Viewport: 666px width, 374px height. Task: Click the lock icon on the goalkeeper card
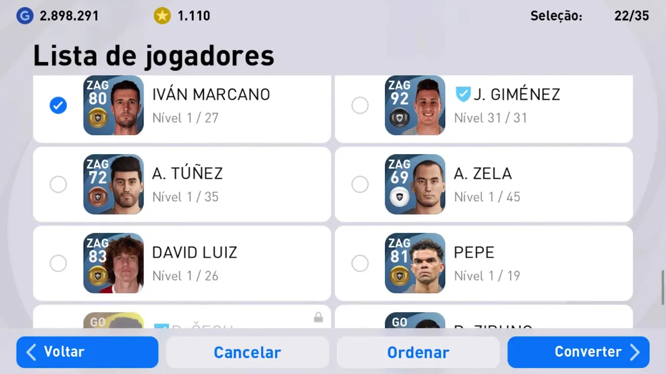[x=318, y=317]
